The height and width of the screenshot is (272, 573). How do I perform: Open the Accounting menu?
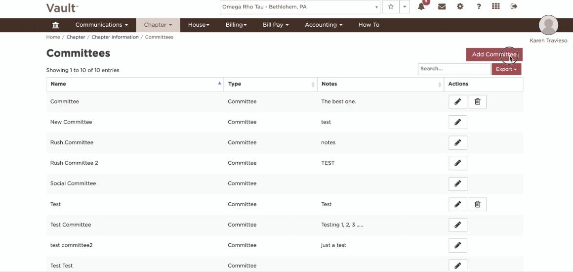pos(324,25)
